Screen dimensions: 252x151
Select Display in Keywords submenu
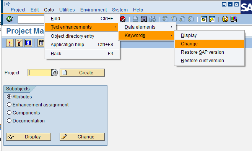209,35
